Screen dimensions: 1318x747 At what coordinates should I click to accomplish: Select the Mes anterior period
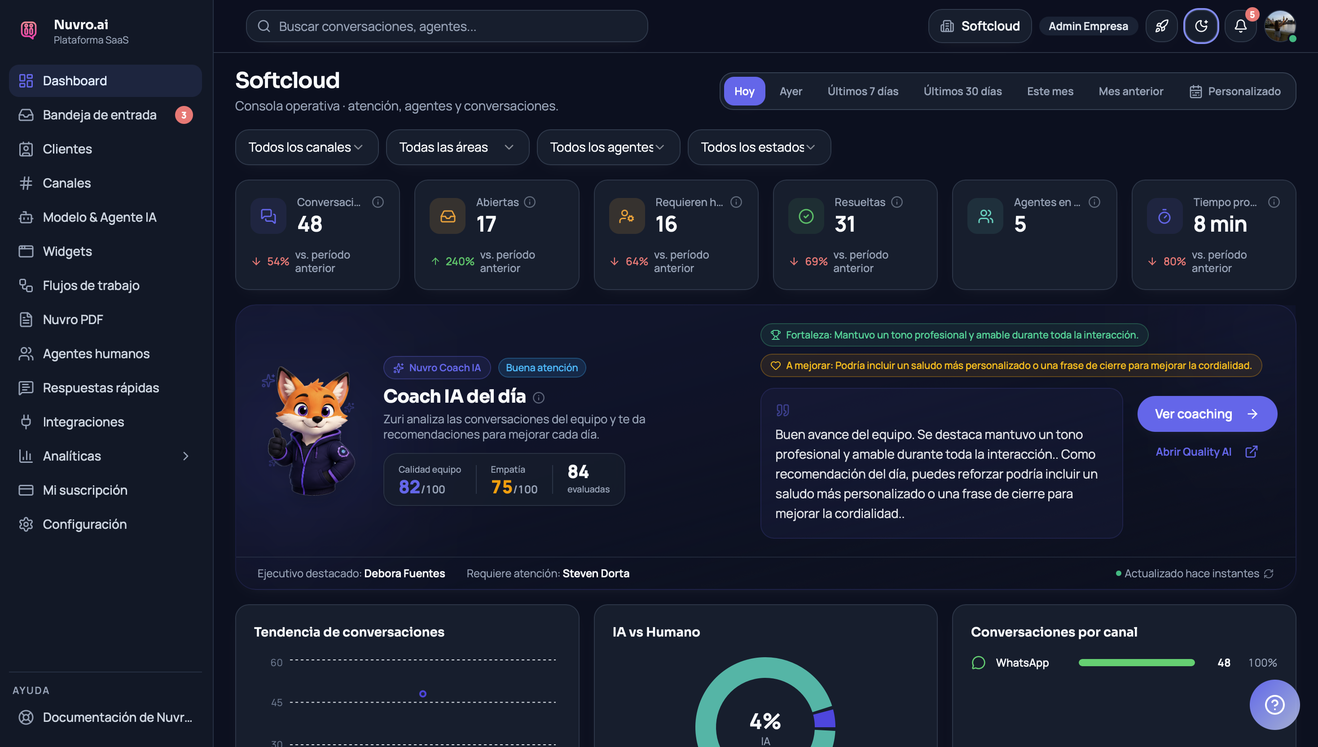click(x=1131, y=91)
